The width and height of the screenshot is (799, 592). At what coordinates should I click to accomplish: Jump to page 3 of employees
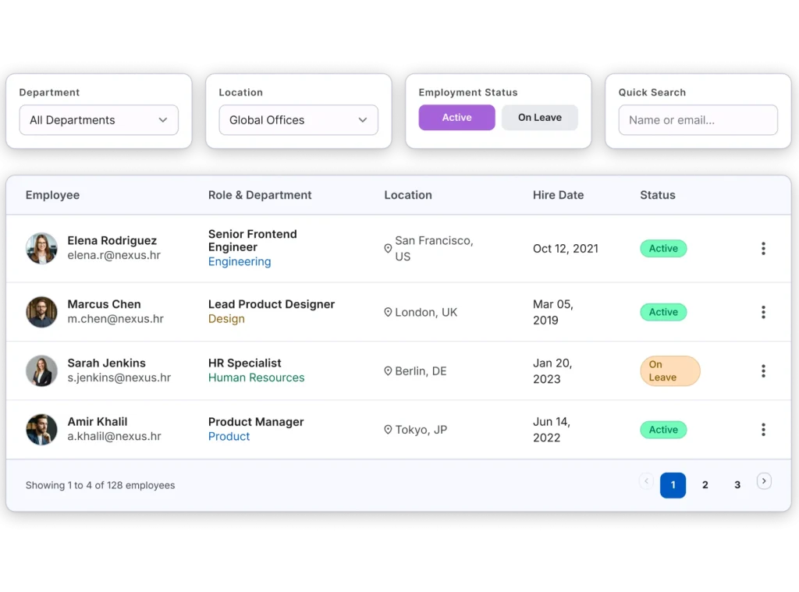coord(737,485)
